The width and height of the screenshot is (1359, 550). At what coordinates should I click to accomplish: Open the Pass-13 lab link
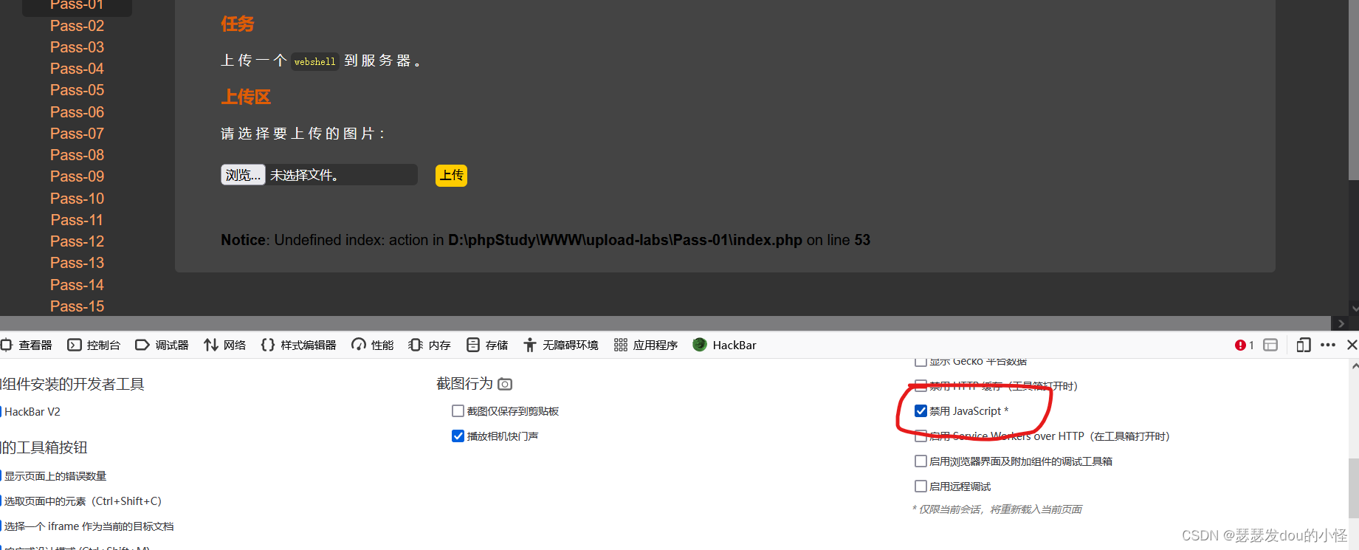click(x=77, y=263)
